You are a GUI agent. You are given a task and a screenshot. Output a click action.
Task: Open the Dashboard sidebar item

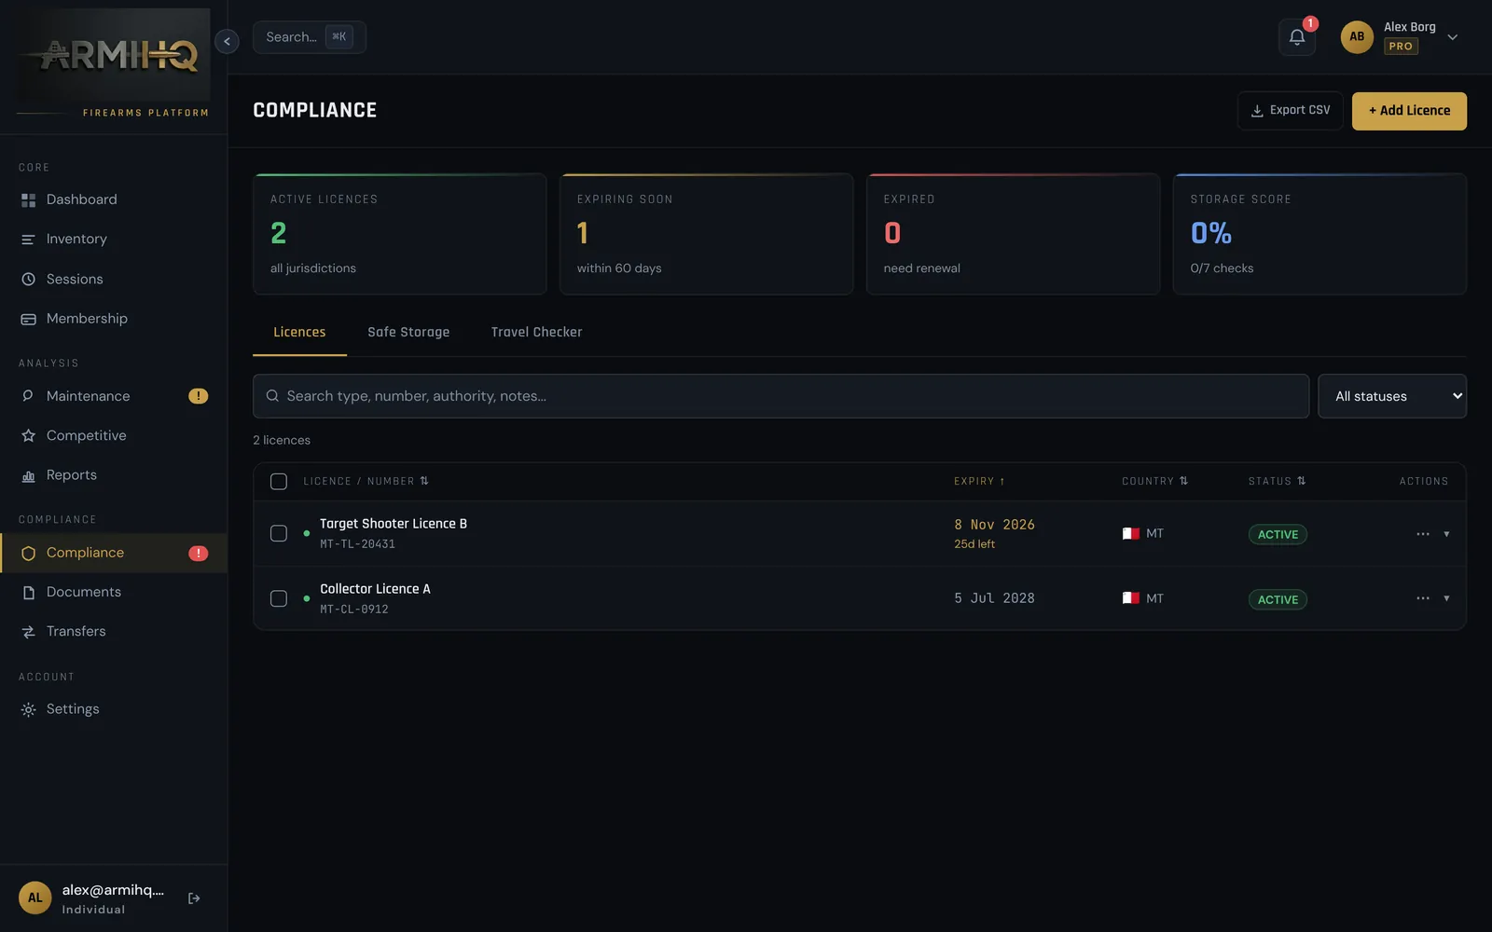click(113, 199)
